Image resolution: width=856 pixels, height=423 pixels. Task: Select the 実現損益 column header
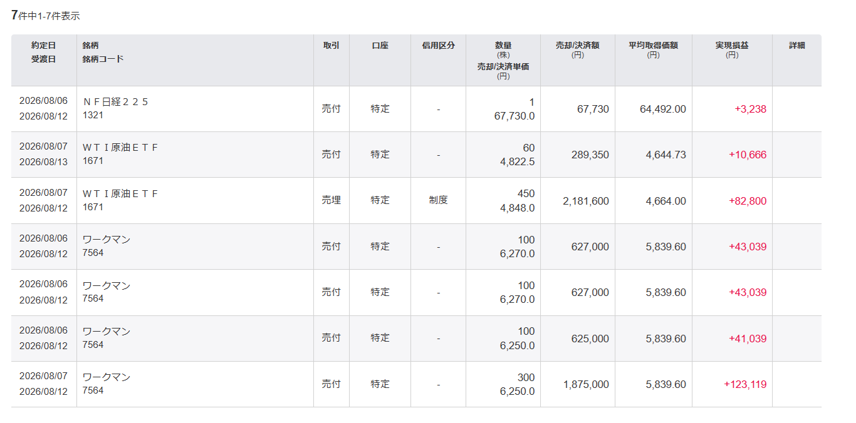tap(732, 50)
